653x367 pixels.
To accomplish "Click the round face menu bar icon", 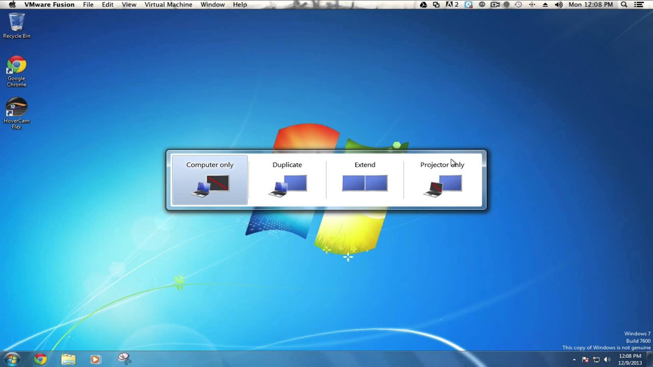I will point(482,5).
